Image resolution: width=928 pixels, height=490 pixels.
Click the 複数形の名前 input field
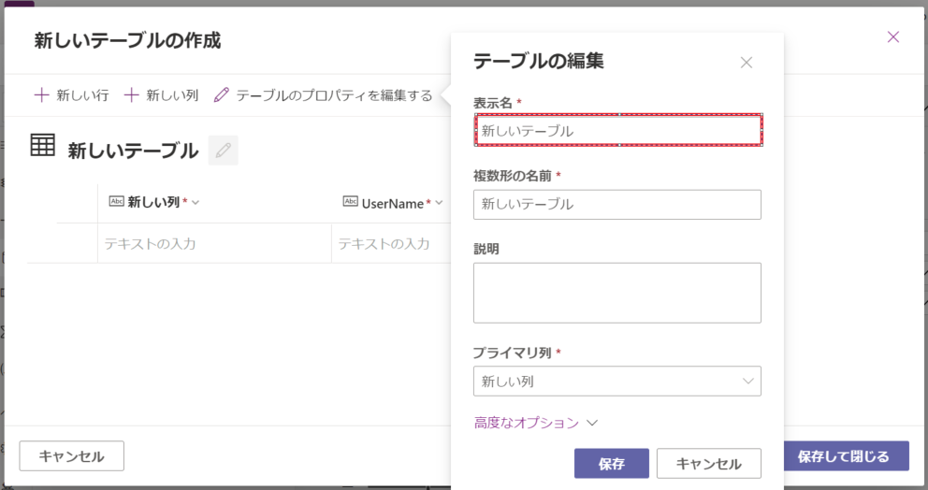coord(617,205)
